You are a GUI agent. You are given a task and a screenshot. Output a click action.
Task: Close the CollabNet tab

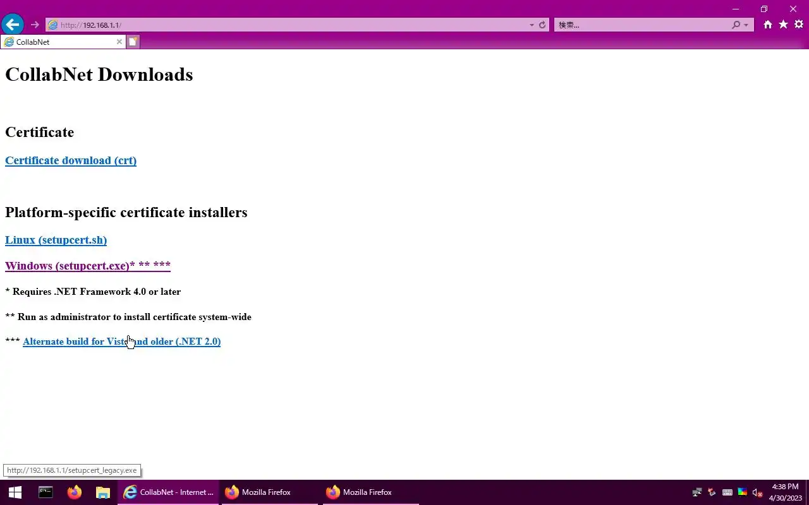[x=119, y=42]
